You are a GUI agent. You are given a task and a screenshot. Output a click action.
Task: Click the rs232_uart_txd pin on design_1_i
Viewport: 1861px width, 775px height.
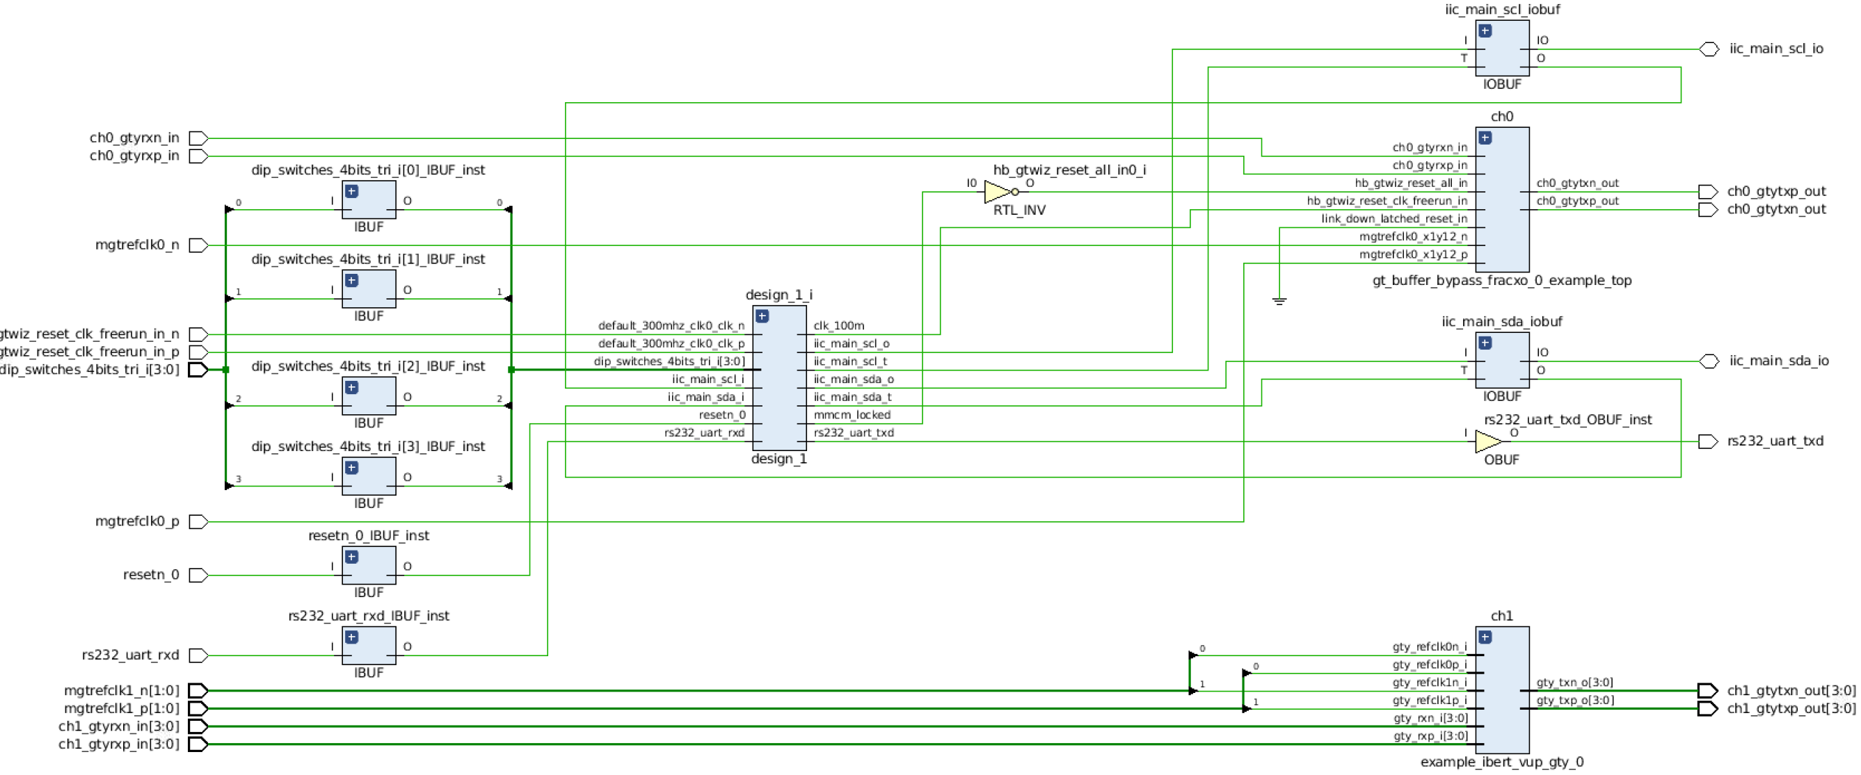point(853,433)
